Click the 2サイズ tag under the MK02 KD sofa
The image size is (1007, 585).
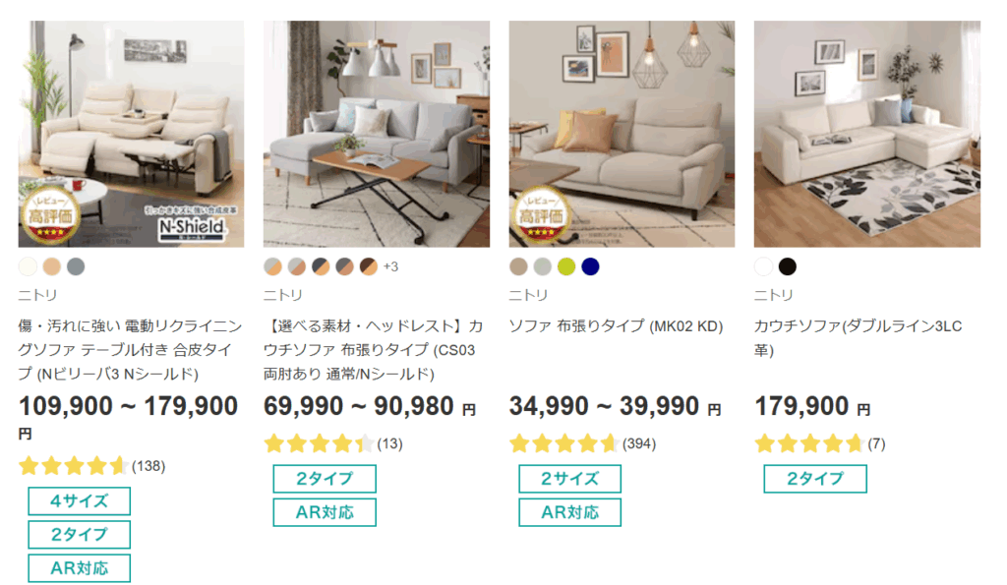click(x=569, y=479)
